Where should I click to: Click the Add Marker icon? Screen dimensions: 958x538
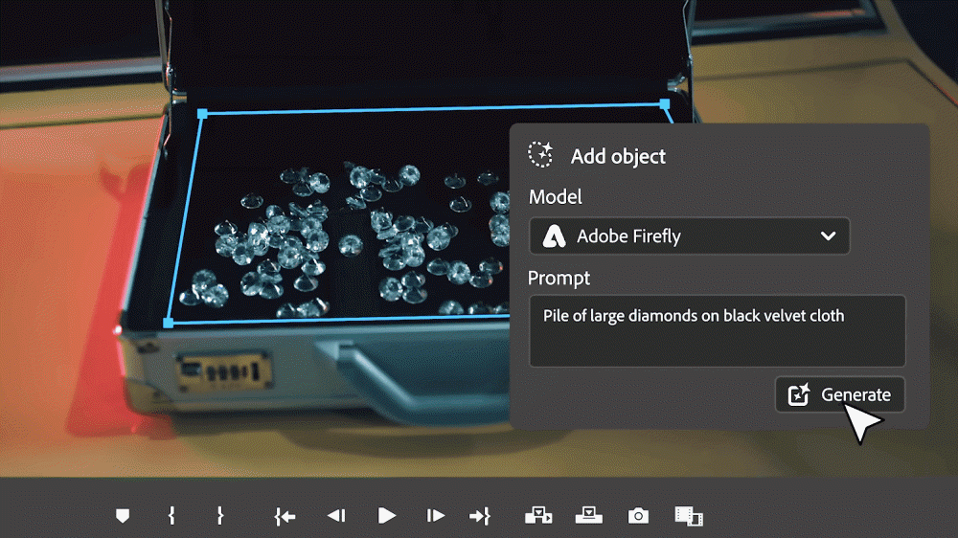pyautogui.click(x=122, y=516)
